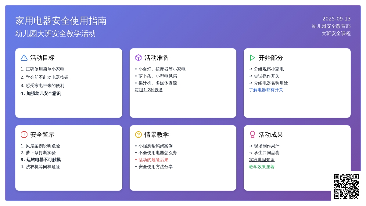Click the card heading 活动成果
The height and width of the screenshot is (206, 366).
271,135
